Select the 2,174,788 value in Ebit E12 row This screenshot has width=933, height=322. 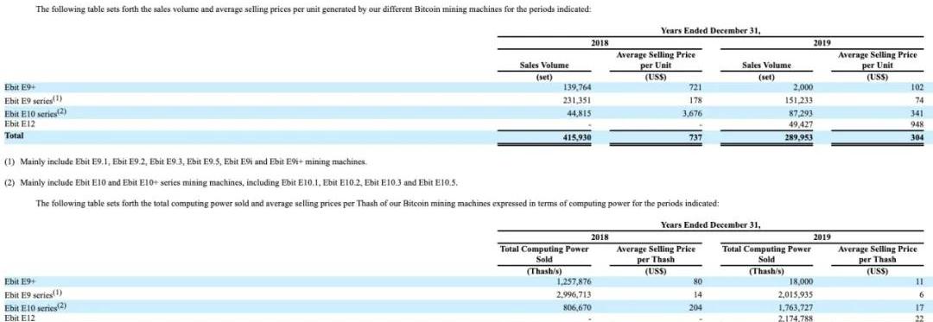click(795, 319)
